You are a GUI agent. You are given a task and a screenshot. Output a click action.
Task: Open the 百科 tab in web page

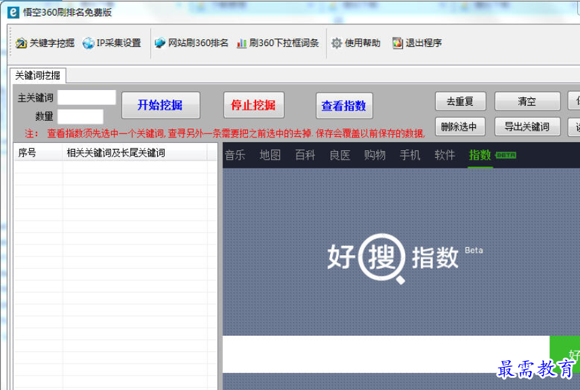point(305,155)
